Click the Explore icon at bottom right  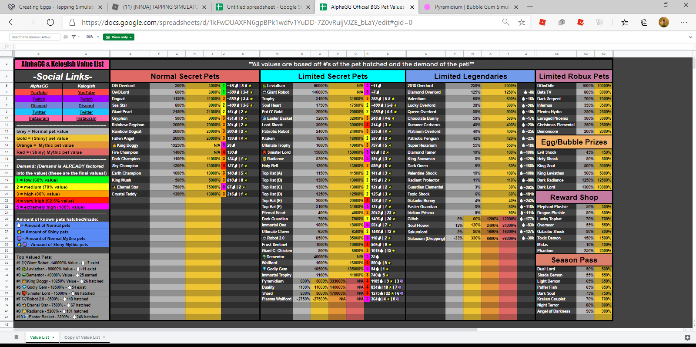coord(687,337)
